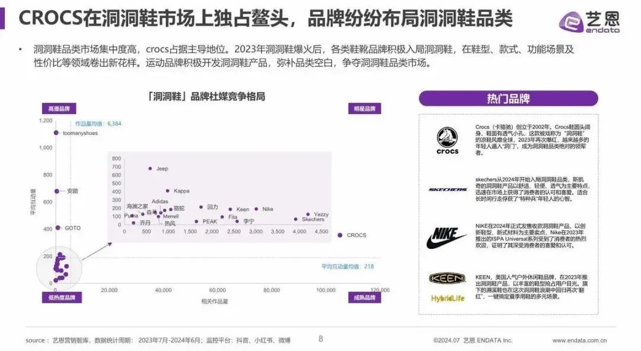641x351 pixels.
Task: Click the source line in the footer
Action: (x=158, y=340)
